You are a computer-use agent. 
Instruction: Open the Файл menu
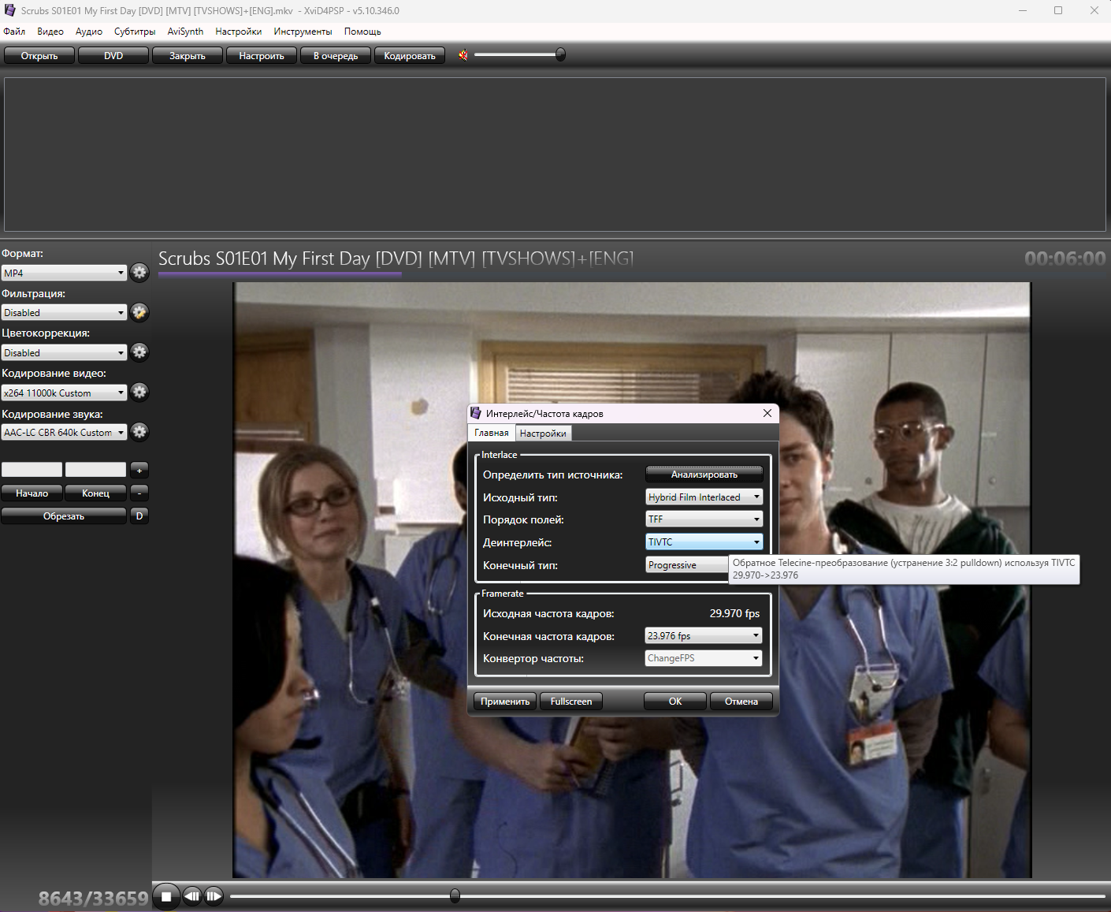[14, 32]
